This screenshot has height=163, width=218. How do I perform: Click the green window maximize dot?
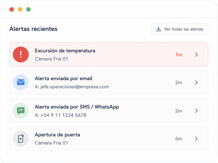coord(28,9)
